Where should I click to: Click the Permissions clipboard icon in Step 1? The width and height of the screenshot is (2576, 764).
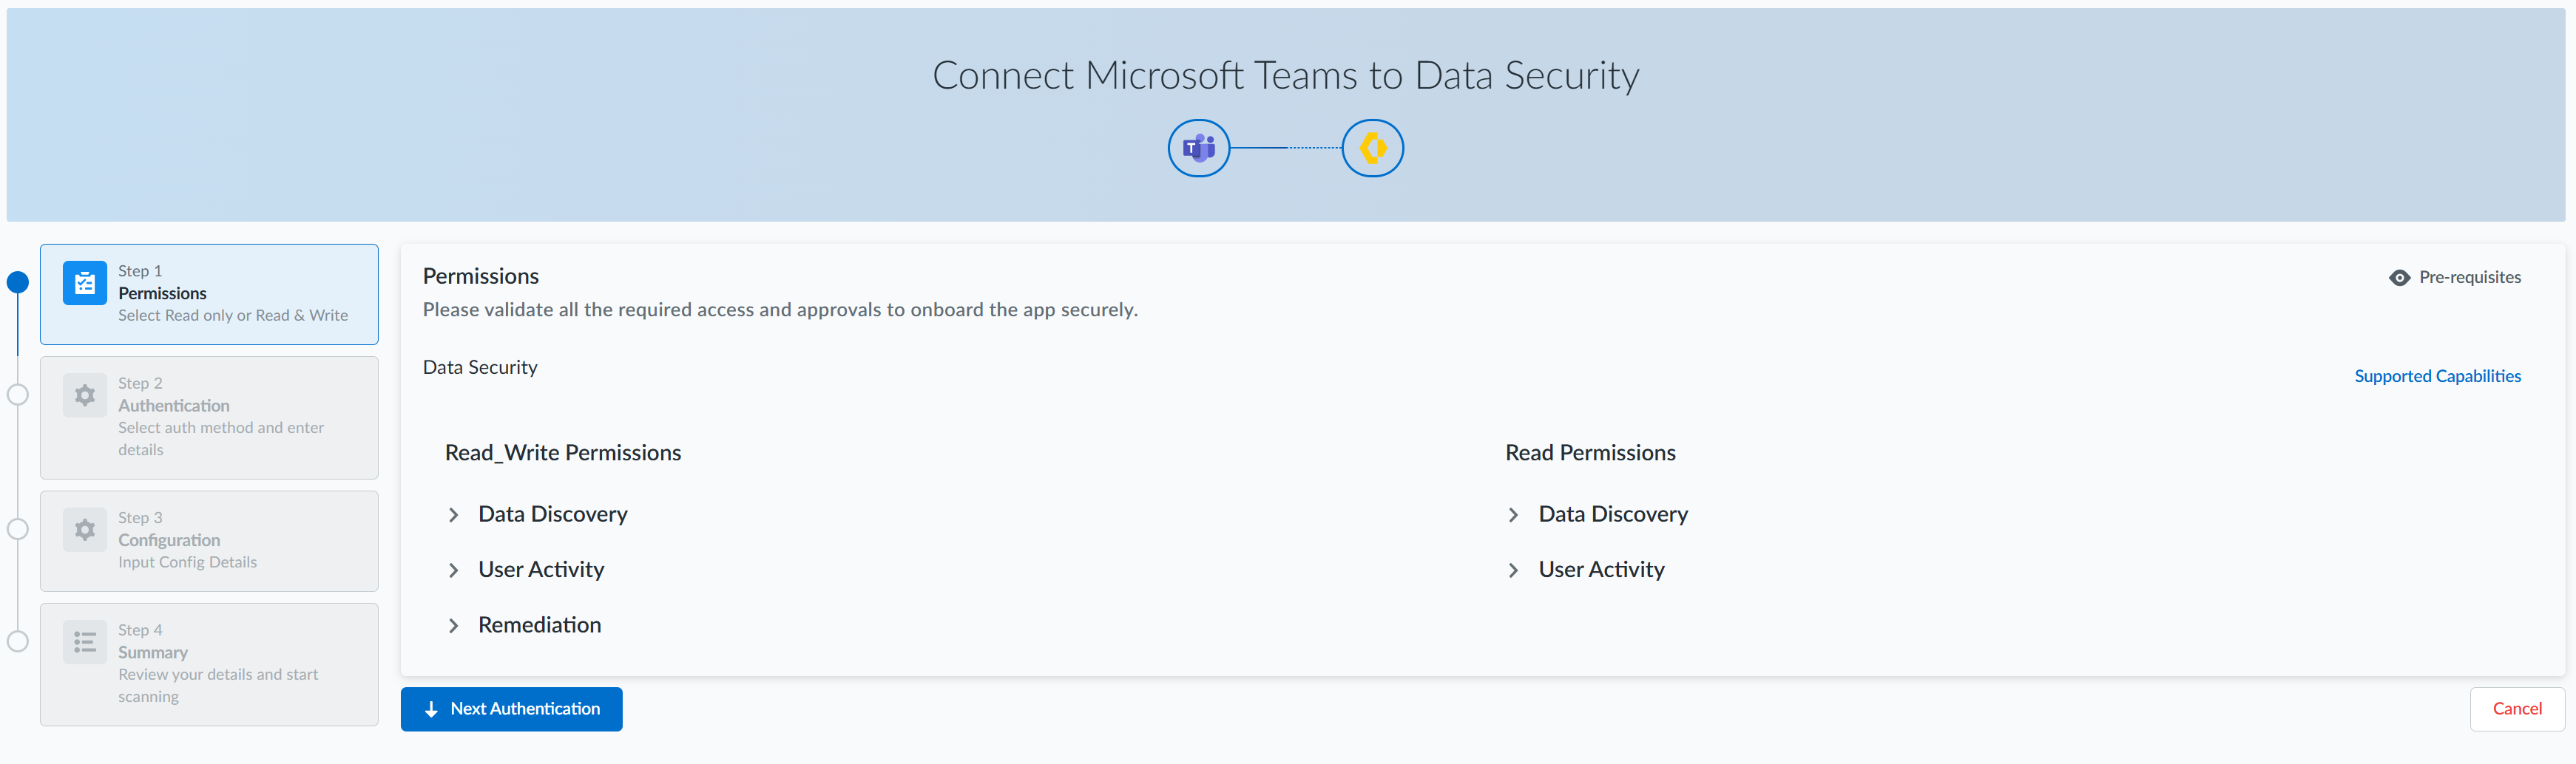(85, 284)
